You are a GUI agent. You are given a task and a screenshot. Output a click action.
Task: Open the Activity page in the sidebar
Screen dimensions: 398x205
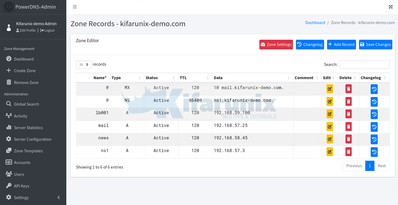21,116
